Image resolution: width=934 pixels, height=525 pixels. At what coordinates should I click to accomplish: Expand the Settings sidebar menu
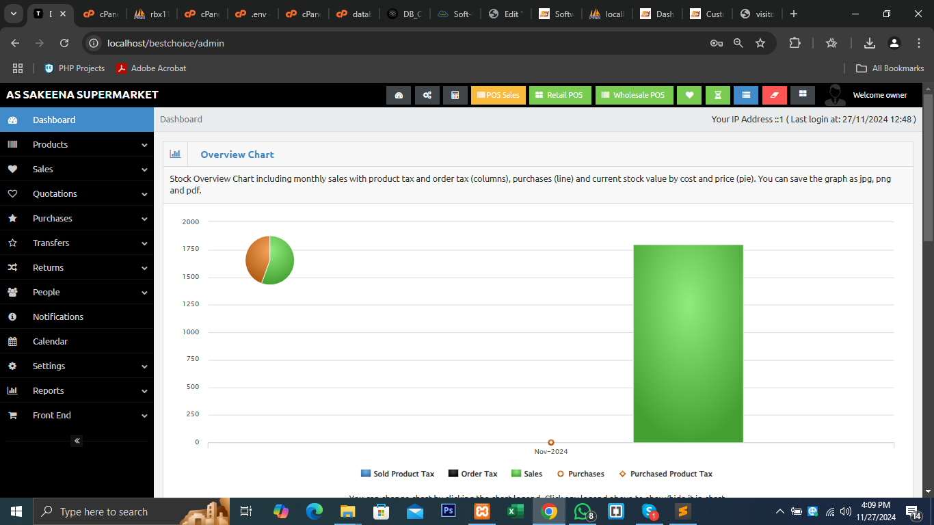coord(77,366)
